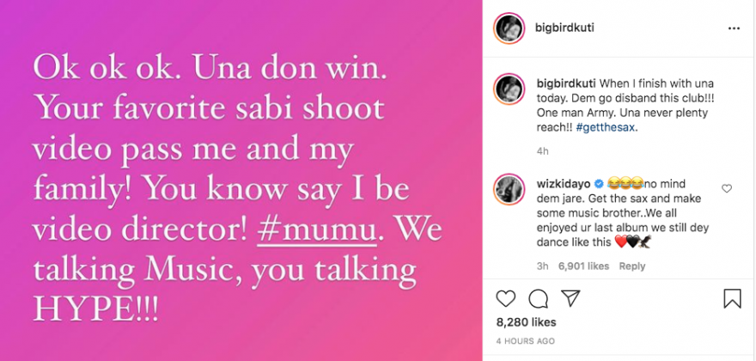
Task: Reply to wizkidayo's comment
Action: point(632,266)
